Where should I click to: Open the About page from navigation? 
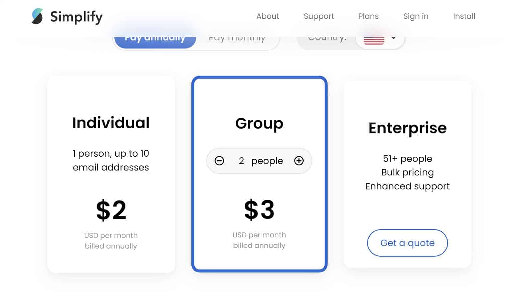[x=268, y=16]
